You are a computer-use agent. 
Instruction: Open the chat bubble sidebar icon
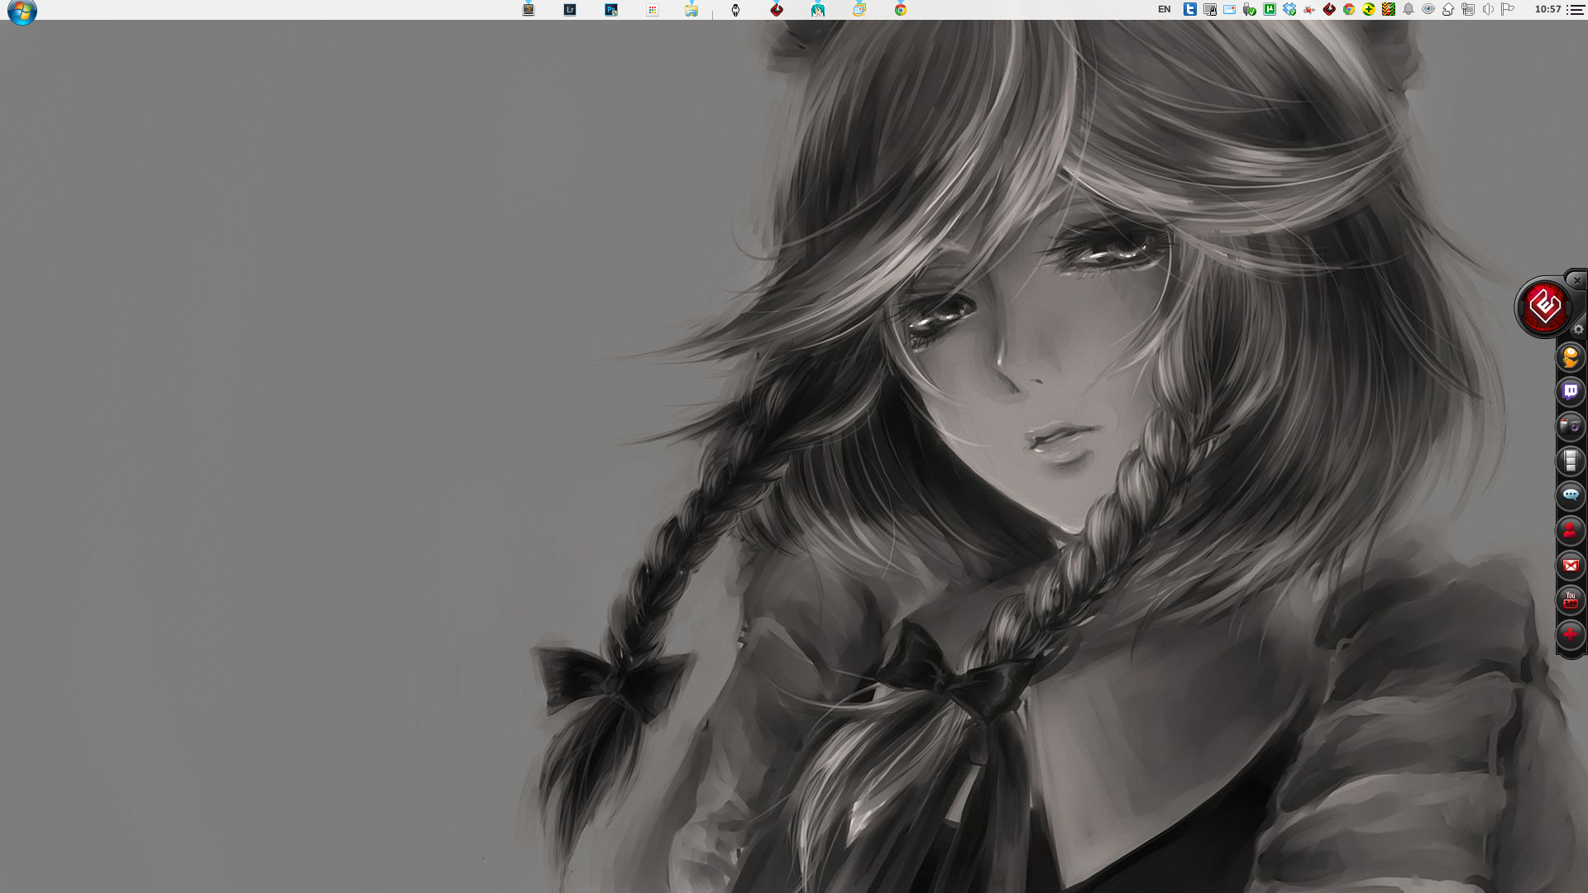click(x=1570, y=495)
